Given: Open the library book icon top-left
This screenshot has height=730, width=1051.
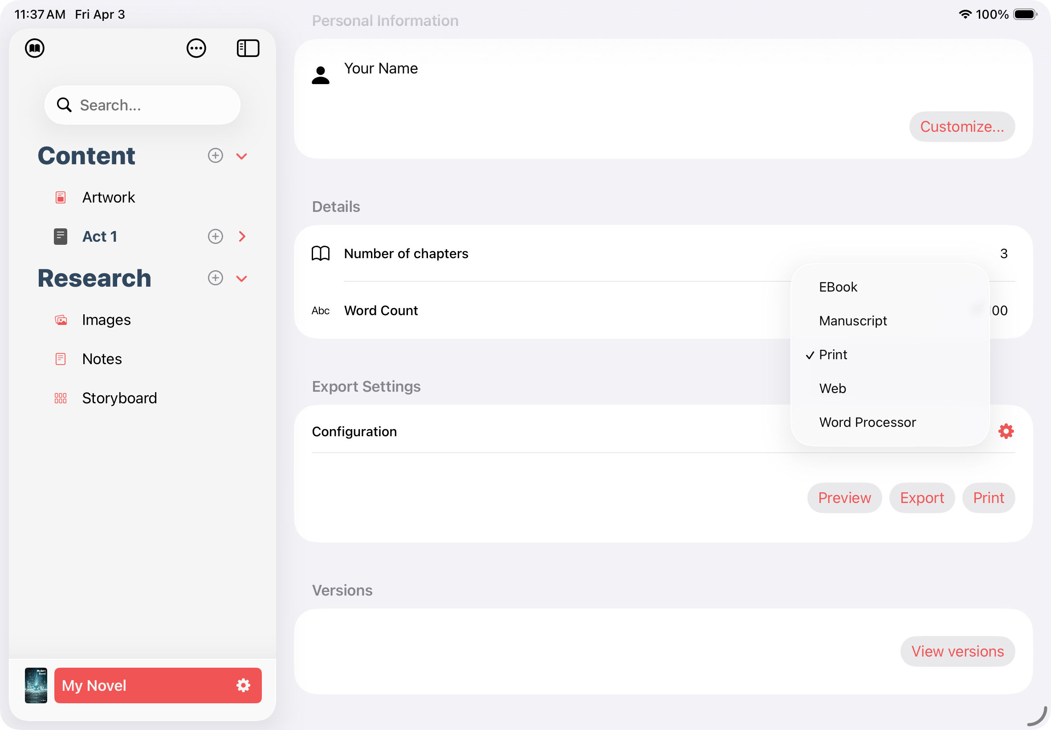Looking at the screenshot, I should (x=34, y=48).
